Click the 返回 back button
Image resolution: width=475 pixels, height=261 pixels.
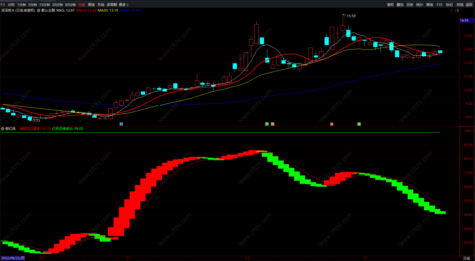(x=469, y=5)
